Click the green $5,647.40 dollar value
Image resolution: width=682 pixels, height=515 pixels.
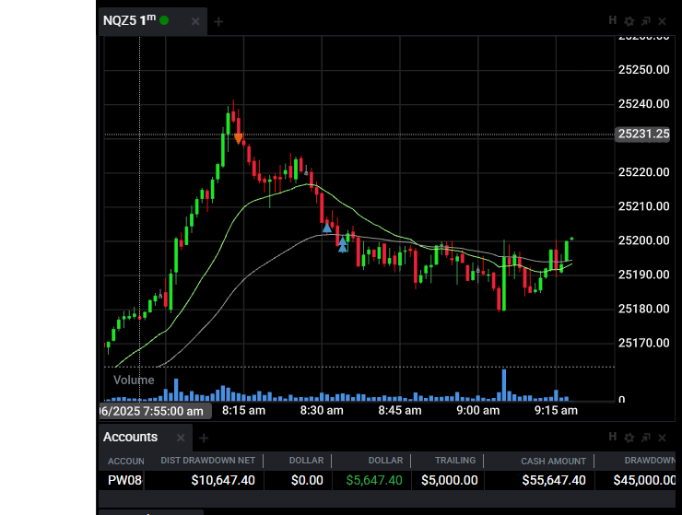click(x=374, y=480)
